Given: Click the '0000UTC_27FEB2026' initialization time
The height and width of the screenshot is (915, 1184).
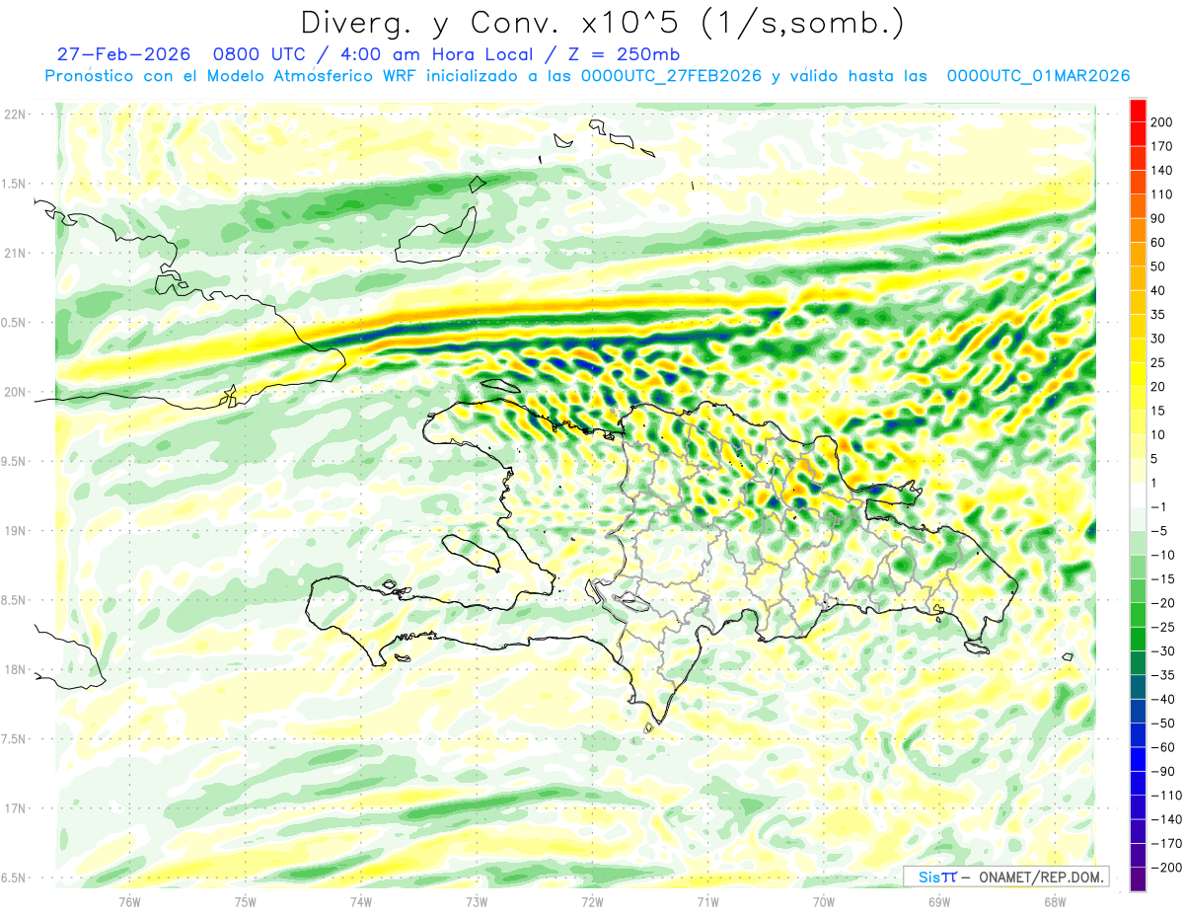Looking at the screenshot, I should coord(671,76).
